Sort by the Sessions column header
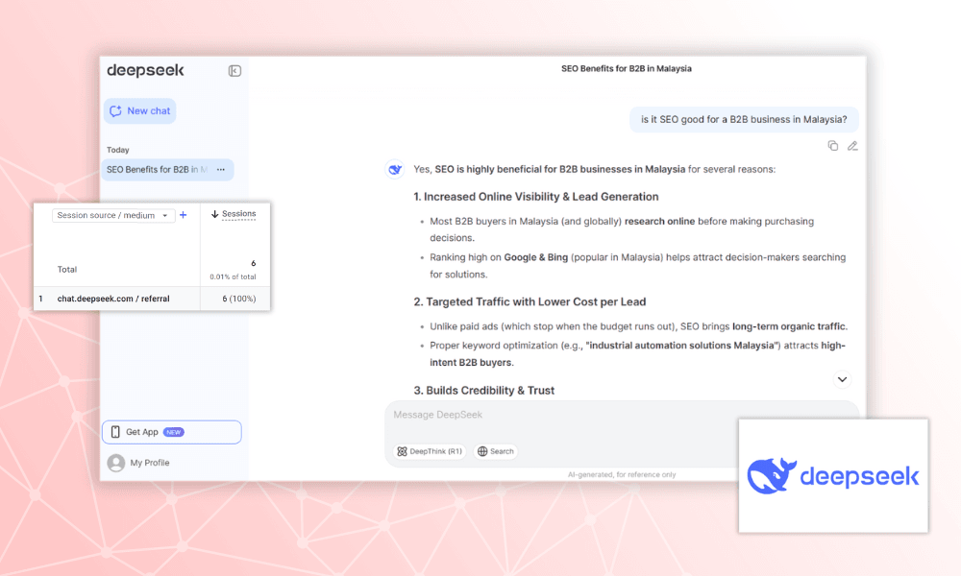The height and width of the screenshot is (576, 961). click(234, 214)
